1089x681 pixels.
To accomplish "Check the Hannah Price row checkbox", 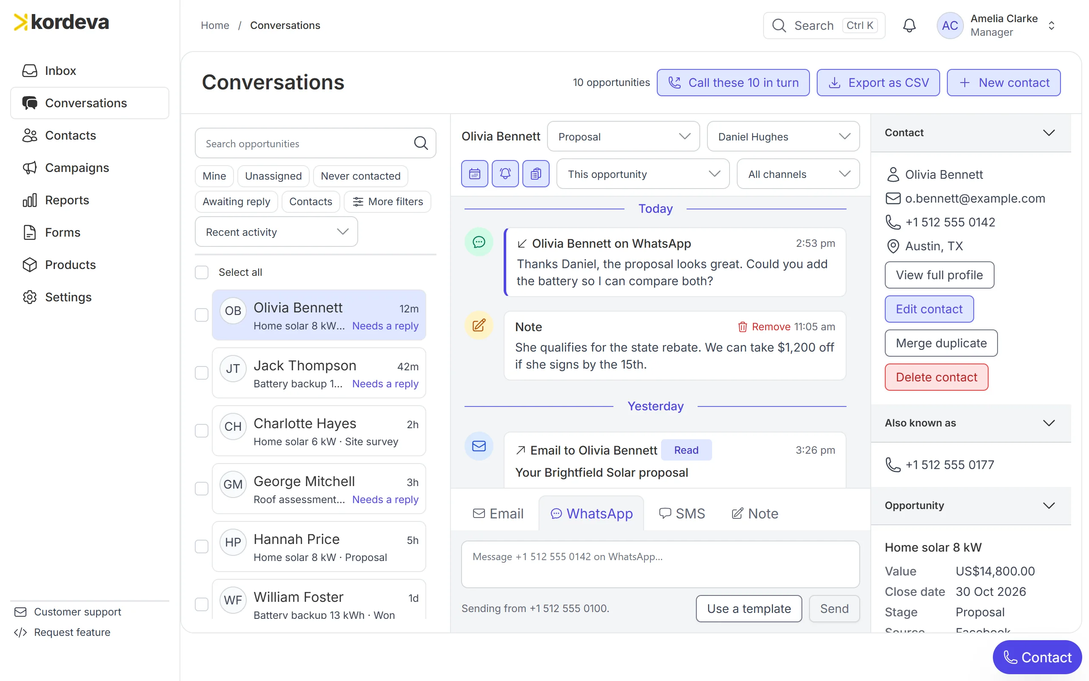I will (202, 547).
